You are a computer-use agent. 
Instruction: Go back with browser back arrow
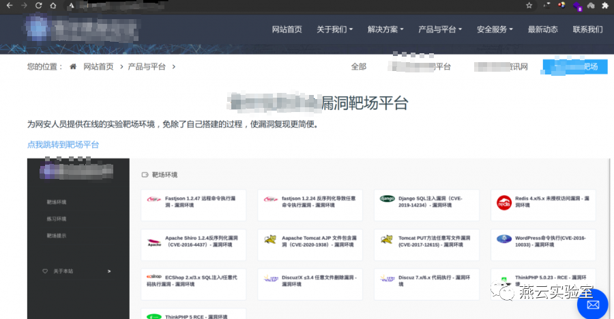[10, 5]
